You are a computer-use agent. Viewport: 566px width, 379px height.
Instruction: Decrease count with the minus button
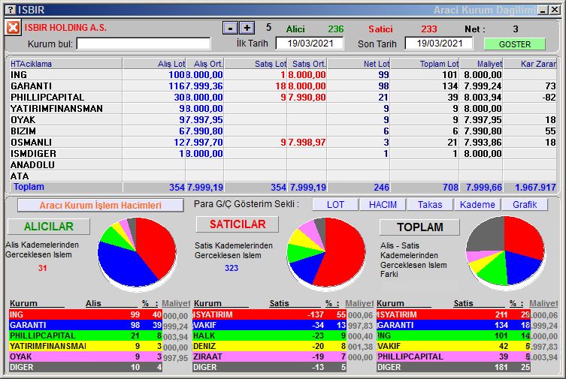(230, 28)
